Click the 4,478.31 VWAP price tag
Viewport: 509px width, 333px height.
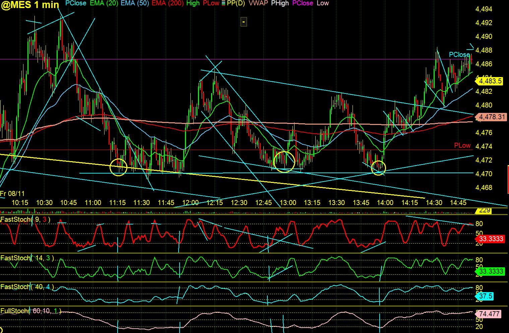[x=491, y=117]
